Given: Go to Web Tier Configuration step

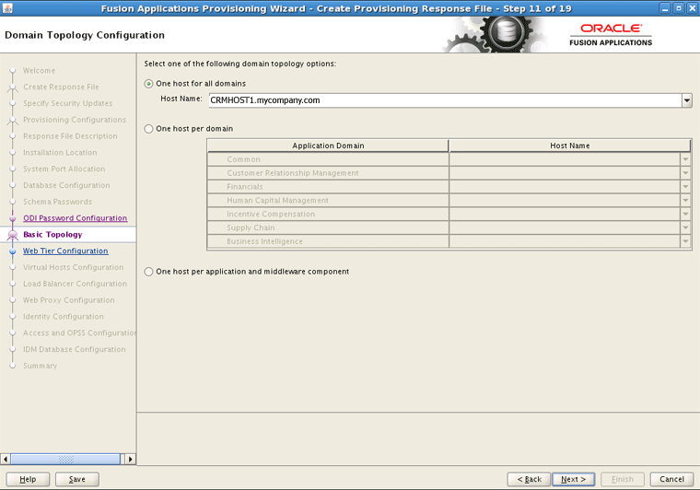Looking at the screenshot, I should [x=65, y=251].
